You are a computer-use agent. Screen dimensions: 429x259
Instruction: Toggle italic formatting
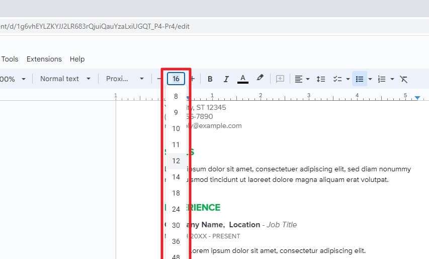226,79
